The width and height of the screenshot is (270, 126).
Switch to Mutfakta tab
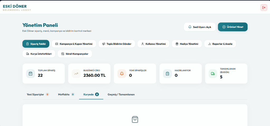click(x=66, y=94)
